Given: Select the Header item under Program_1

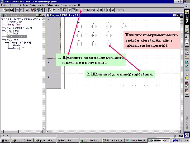Looking at the screenshot, I should (17, 46).
